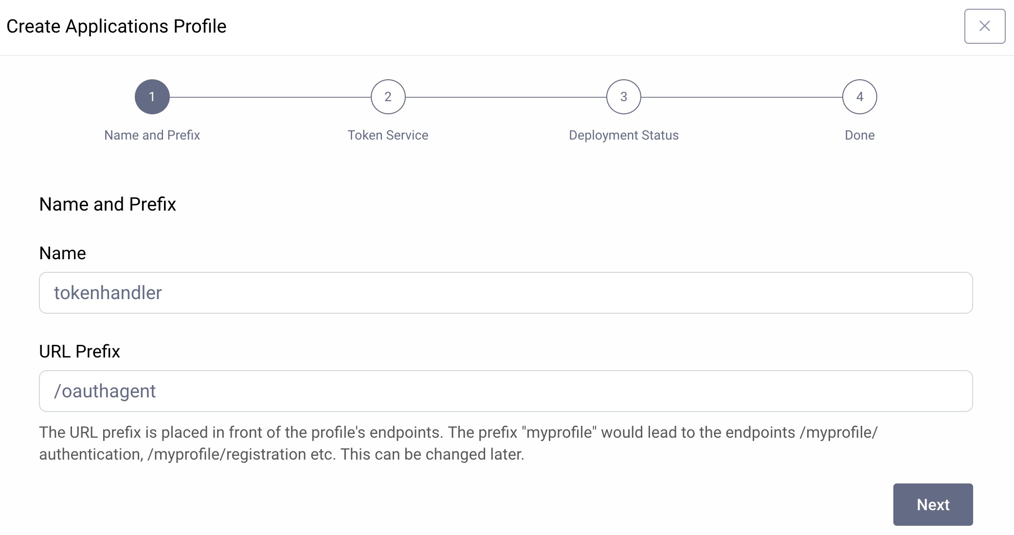Select step 3 circle for Deployment Status
Viewport: 1014px width, 535px height.
[x=623, y=96]
